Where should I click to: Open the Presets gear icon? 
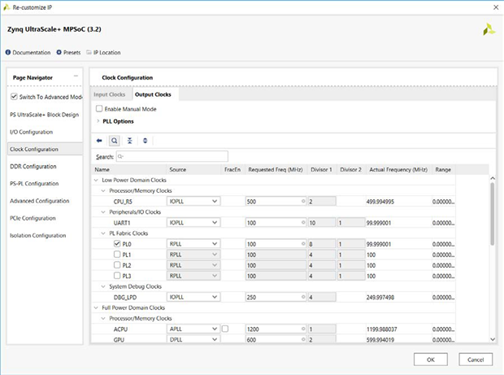(x=59, y=52)
